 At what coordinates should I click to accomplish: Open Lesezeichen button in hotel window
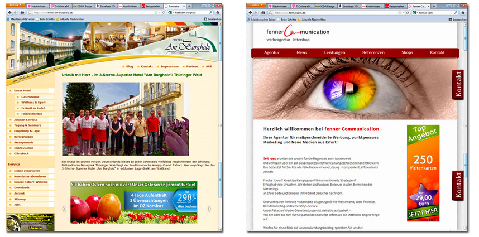pos(212,19)
